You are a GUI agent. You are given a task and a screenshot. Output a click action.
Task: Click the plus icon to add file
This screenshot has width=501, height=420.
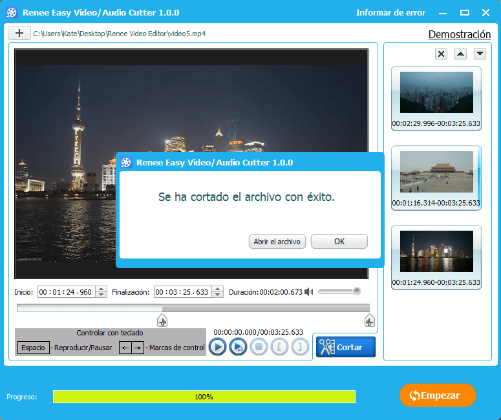click(x=19, y=33)
